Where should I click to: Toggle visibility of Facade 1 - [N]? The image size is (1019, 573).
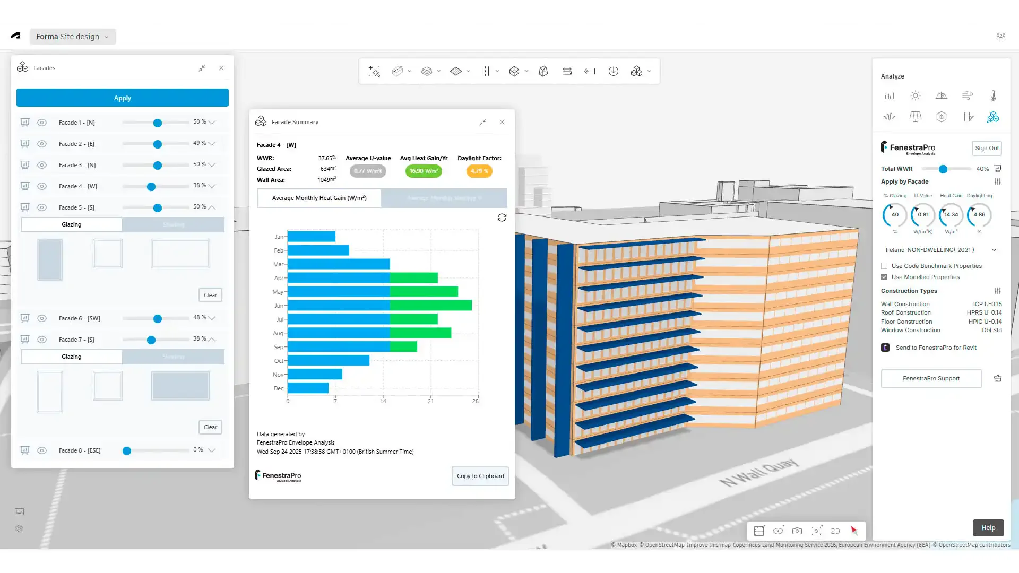[42, 123]
